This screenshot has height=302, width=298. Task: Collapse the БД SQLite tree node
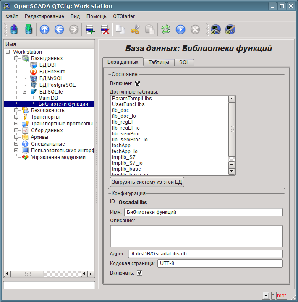tap(25, 91)
